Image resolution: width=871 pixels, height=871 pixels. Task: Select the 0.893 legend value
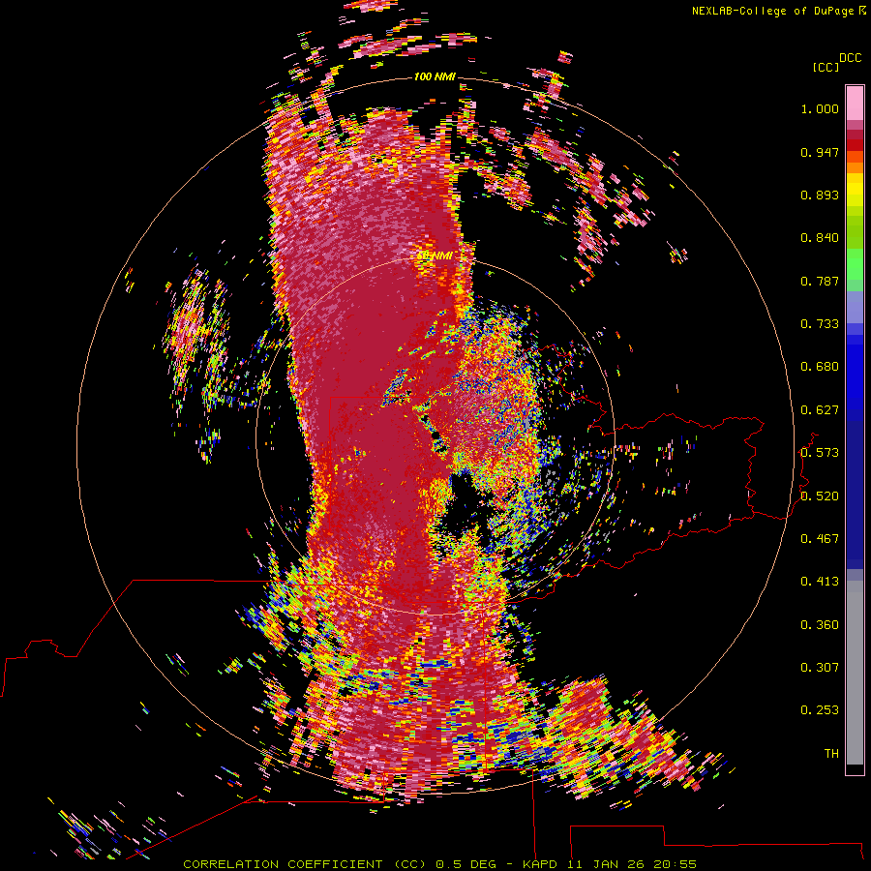click(820, 195)
